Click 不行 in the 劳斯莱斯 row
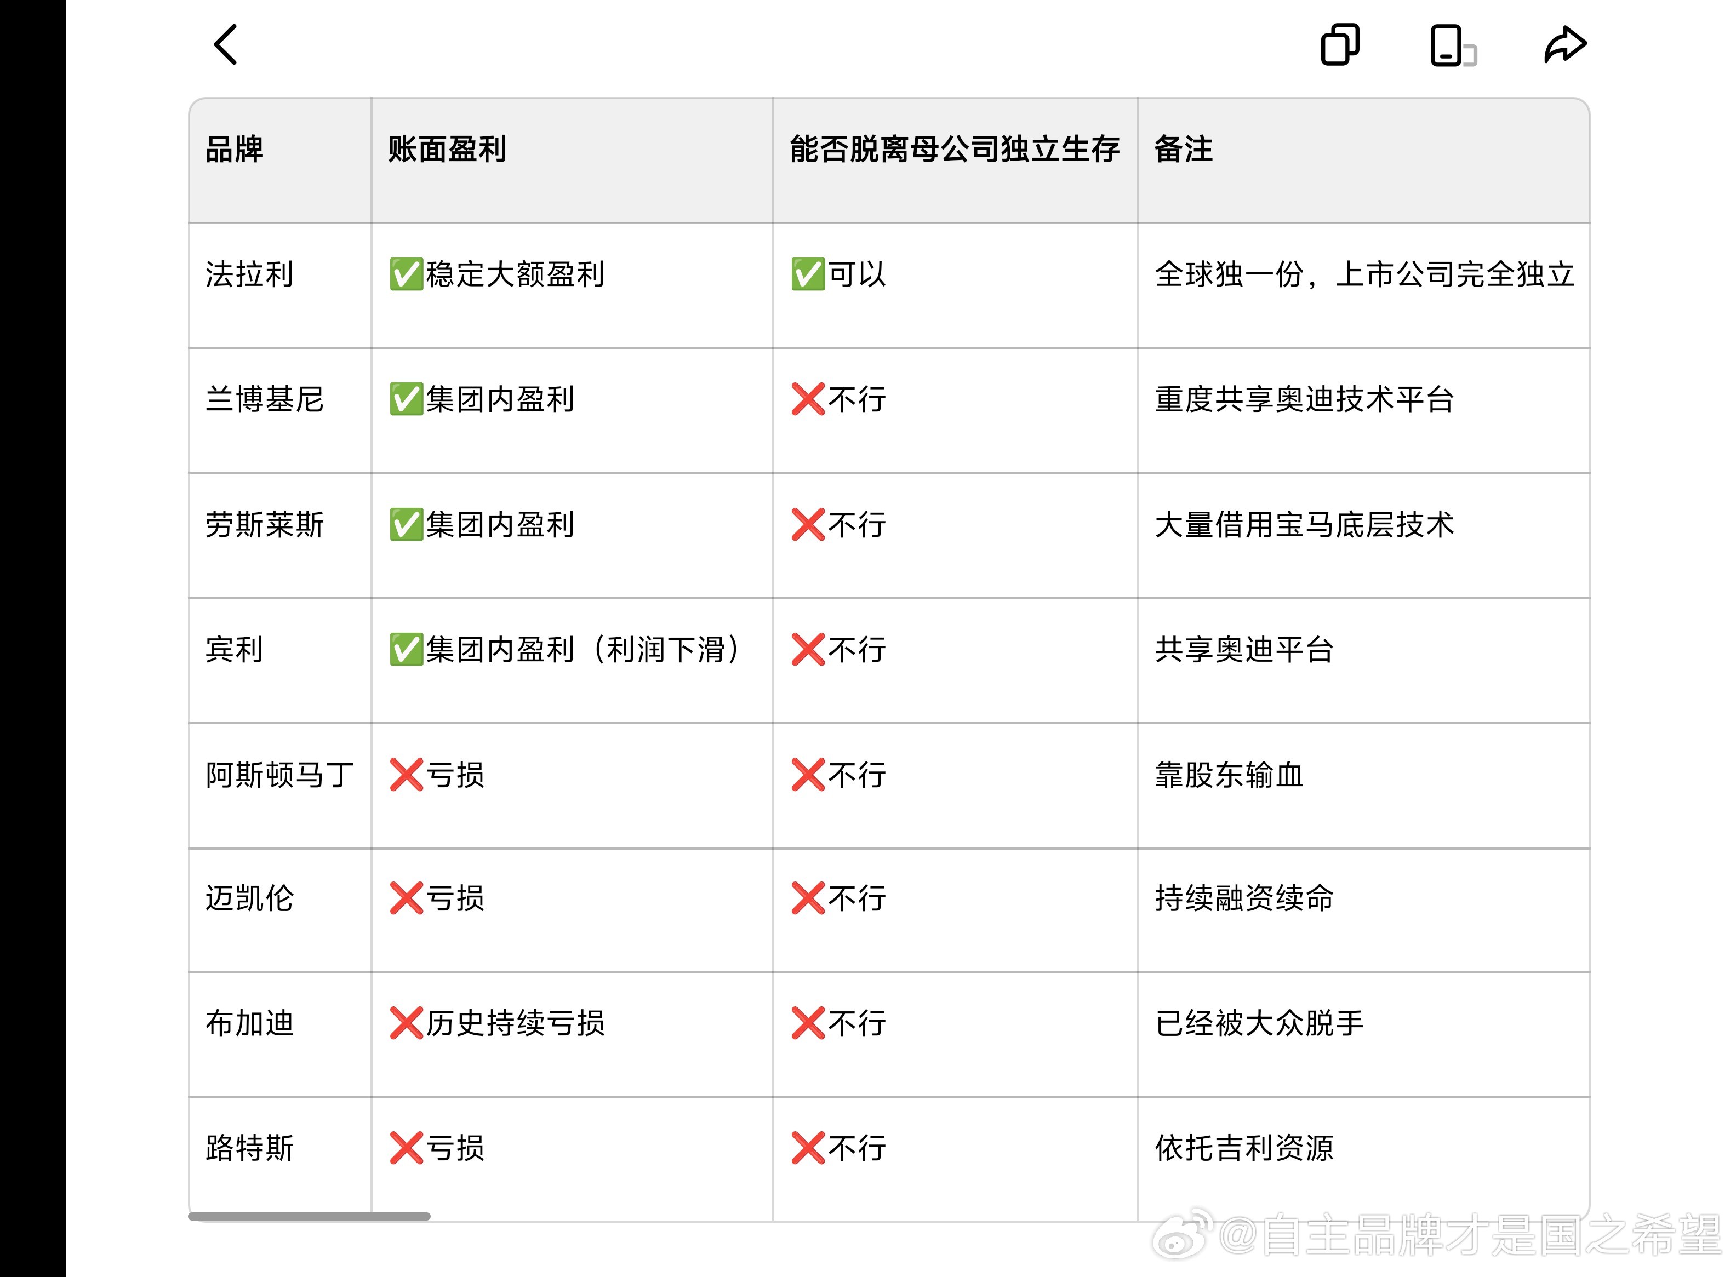The image size is (1736, 1277). pyautogui.click(x=838, y=524)
